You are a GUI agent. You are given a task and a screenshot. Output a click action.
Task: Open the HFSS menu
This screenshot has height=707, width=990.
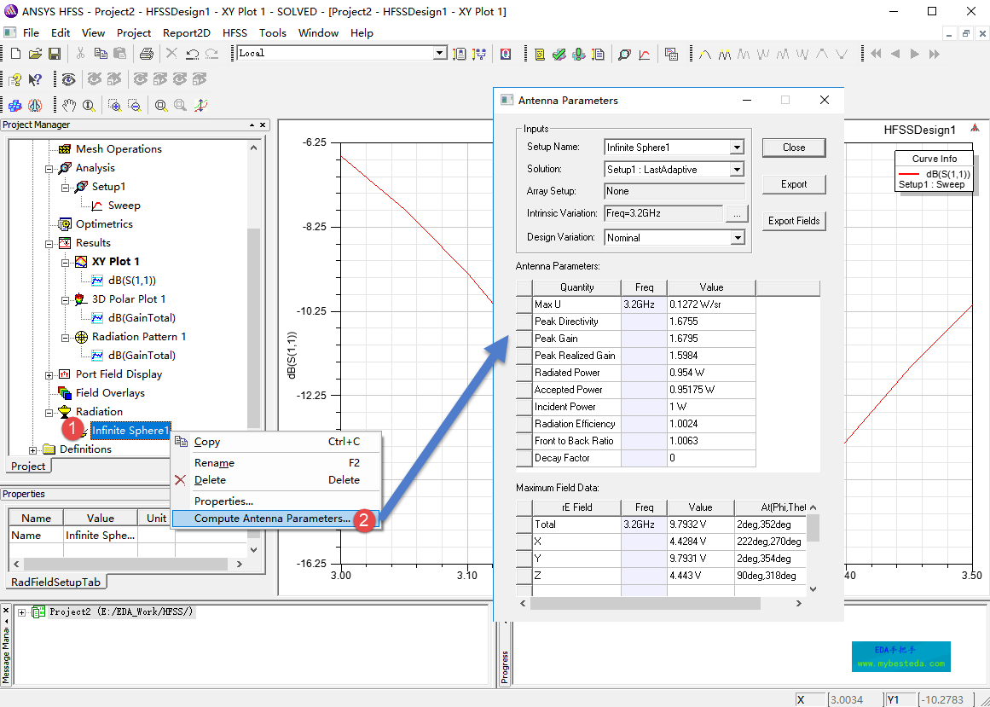coord(234,32)
